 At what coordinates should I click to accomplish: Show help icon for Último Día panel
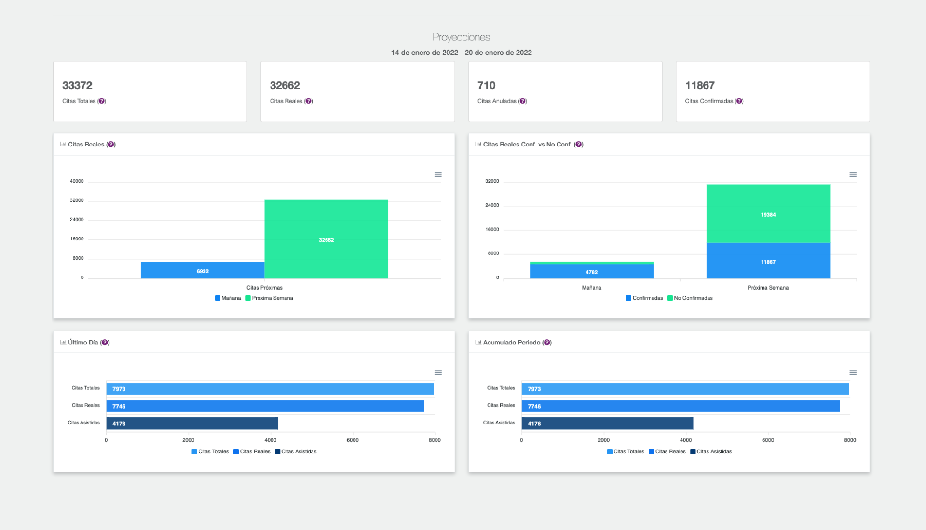tap(105, 343)
